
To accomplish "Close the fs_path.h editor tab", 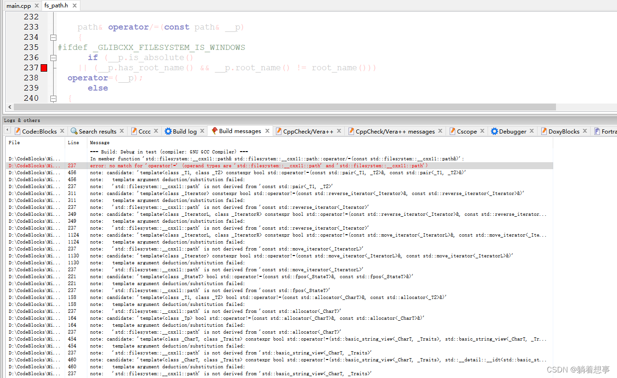I will point(74,6).
